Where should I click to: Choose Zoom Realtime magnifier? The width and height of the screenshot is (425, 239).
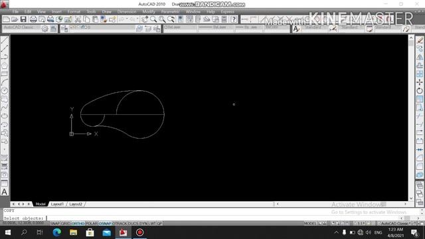click(x=153, y=19)
